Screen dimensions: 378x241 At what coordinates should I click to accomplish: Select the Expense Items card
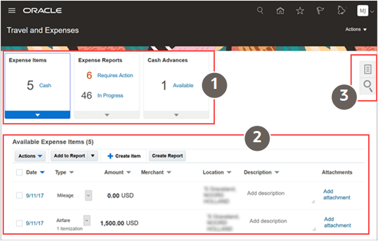click(x=37, y=86)
